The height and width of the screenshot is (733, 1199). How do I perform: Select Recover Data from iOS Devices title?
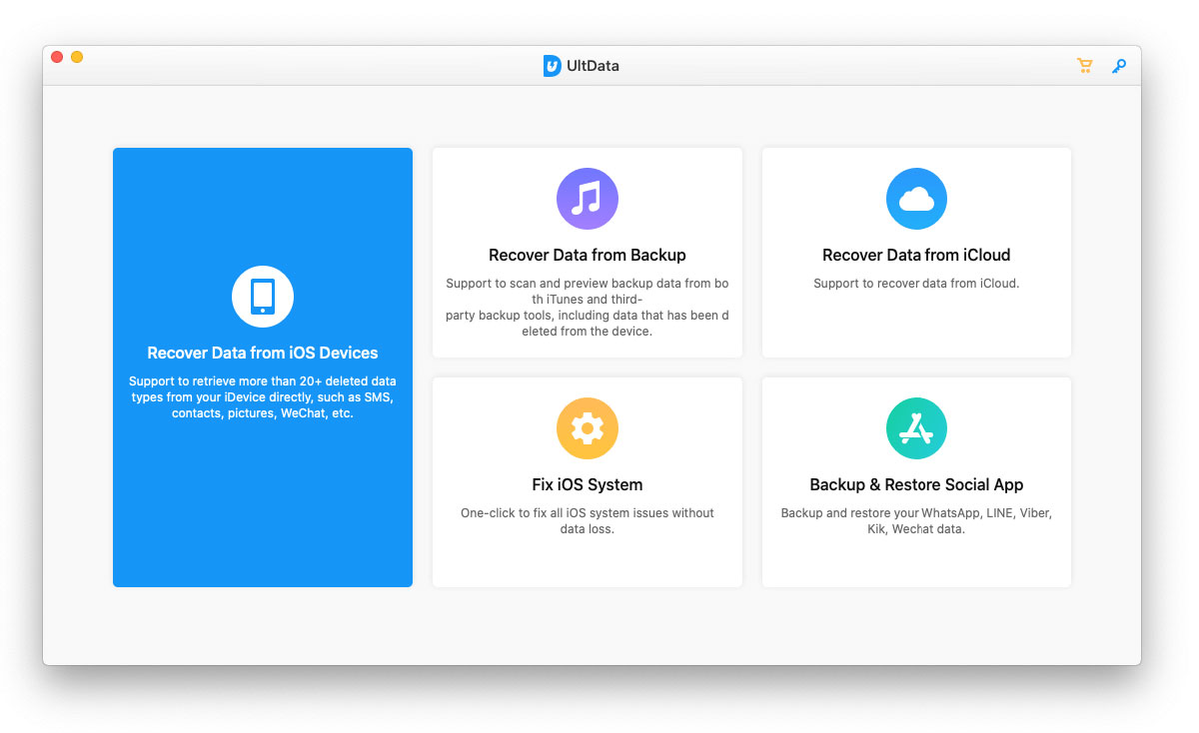(x=263, y=353)
